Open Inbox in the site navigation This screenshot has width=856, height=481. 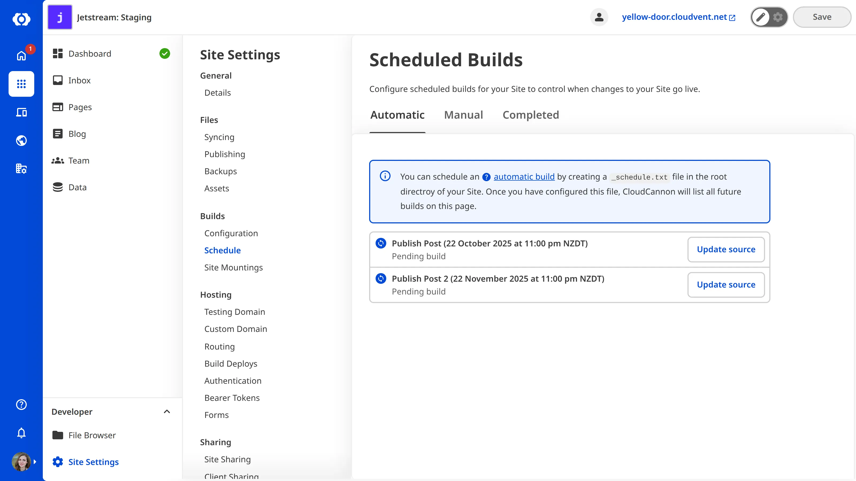click(x=71, y=80)
